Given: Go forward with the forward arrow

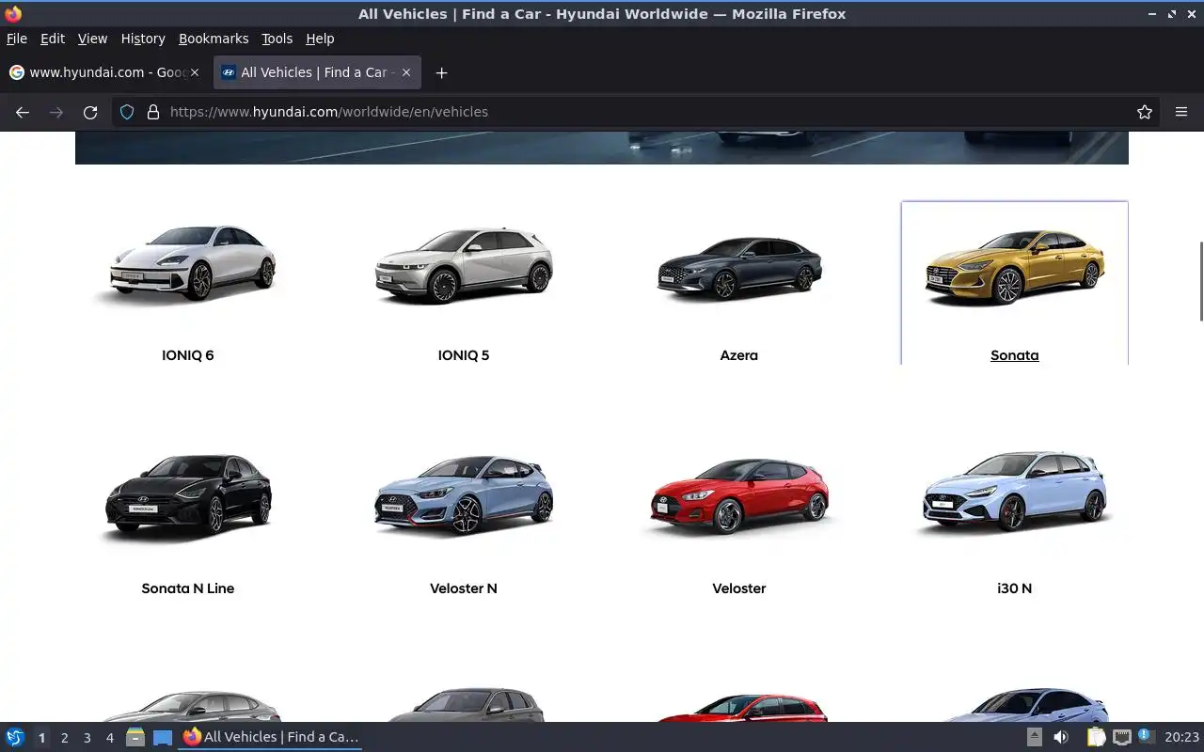Looking at the screenshot, I should click(x=56, y=112).
